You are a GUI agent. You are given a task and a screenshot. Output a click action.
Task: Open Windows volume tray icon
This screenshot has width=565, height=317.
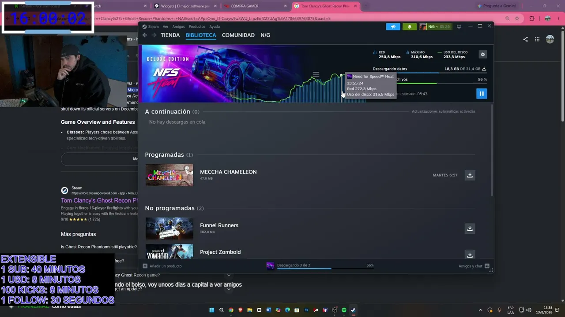(529, 310)
